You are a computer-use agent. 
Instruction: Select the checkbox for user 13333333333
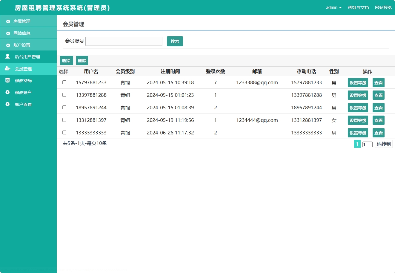[x=64, y=132]
